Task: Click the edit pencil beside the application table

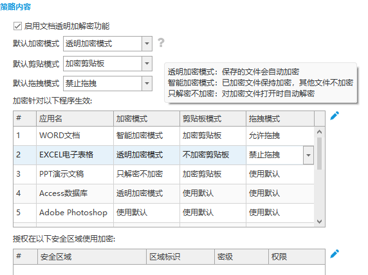Action: click(x=335, y=116)
